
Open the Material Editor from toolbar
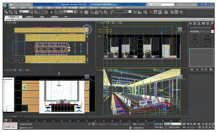click(x=166, y=12)
